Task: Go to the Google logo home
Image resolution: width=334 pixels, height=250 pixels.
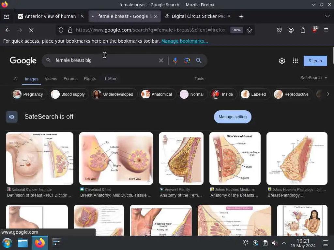Action: pos(23,61)
